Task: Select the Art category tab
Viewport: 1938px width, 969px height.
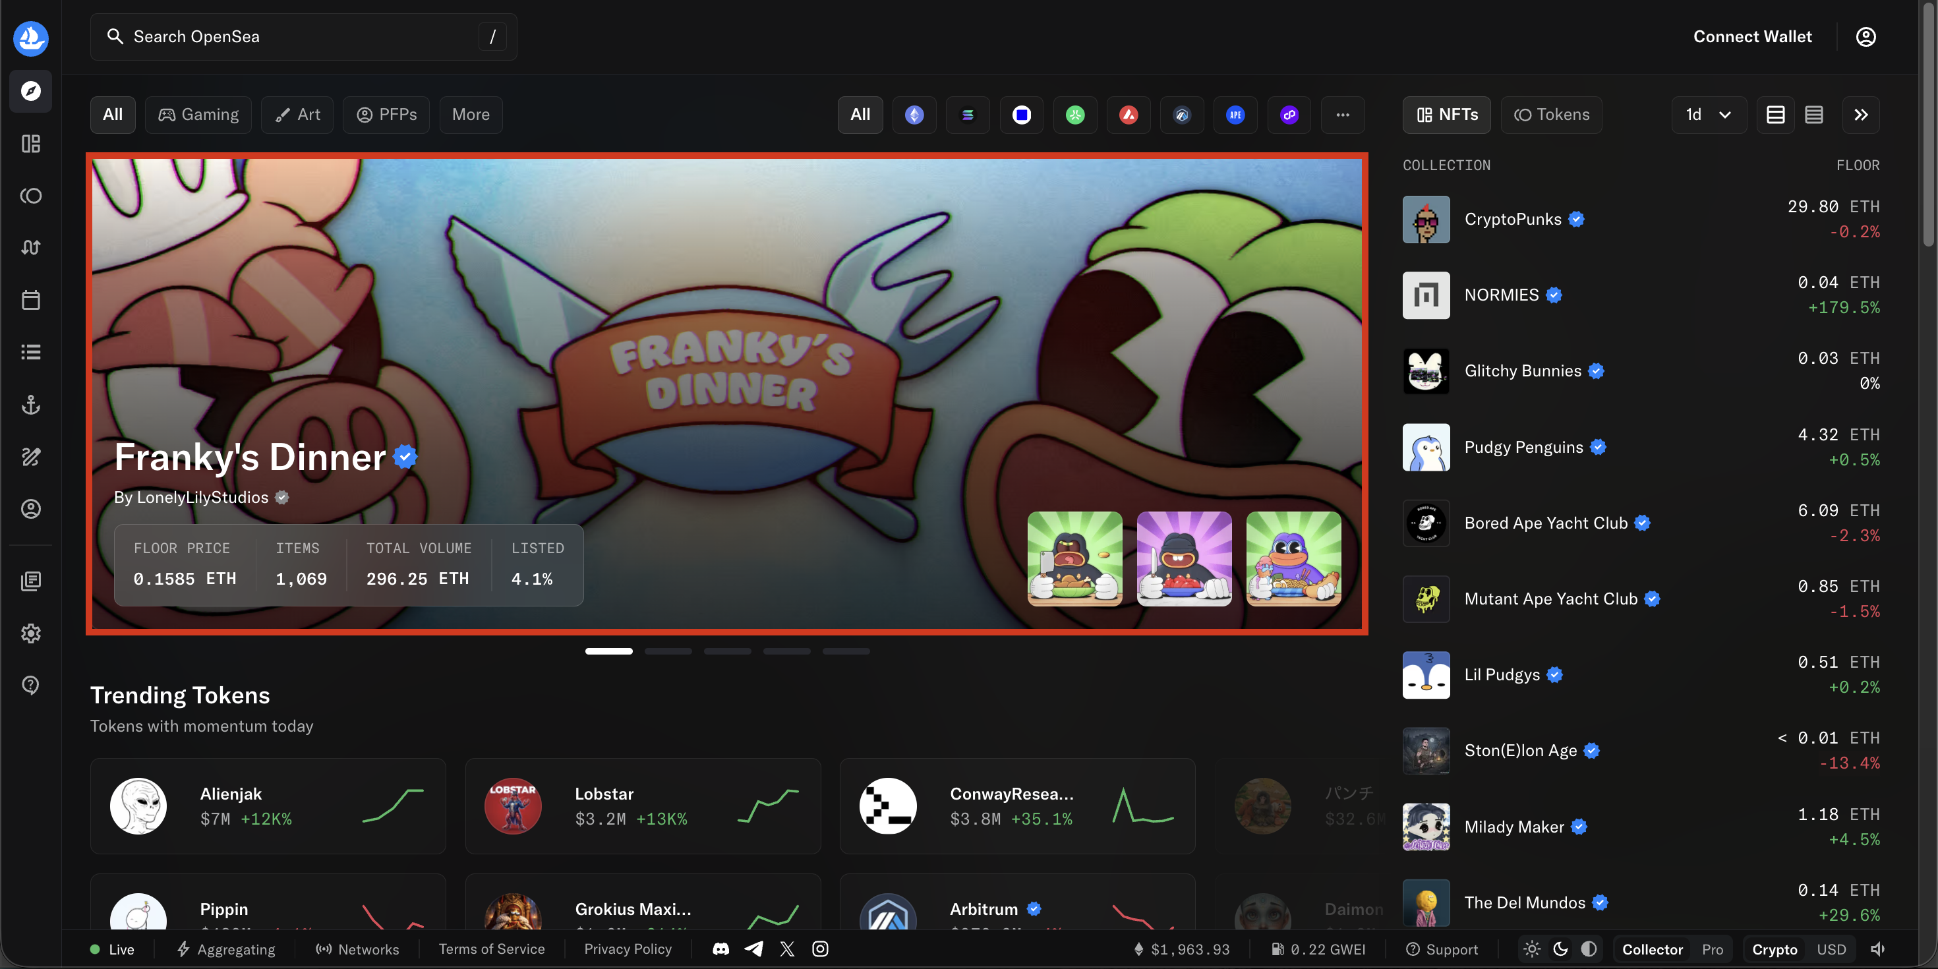Action: click(297, 114)
